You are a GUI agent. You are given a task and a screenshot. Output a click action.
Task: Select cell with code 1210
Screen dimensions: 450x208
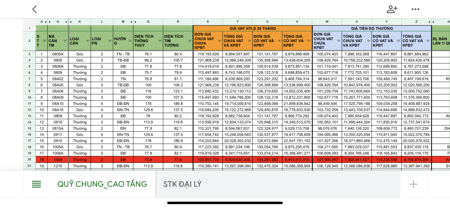click(58, 166)
